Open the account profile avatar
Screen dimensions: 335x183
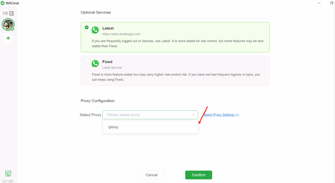[8, 24]
